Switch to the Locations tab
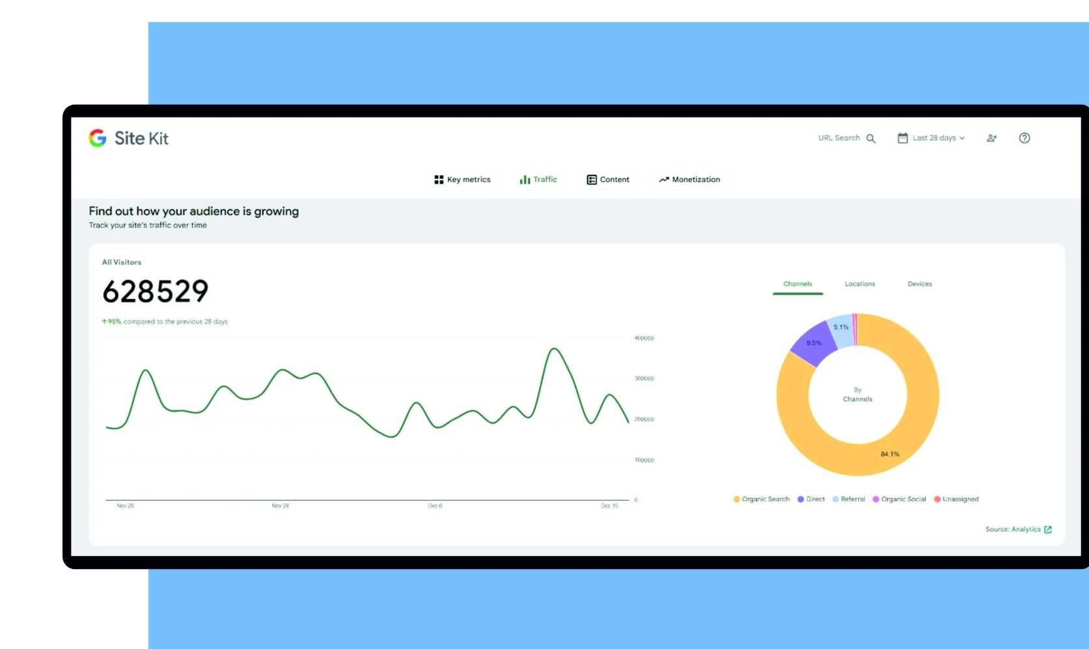The height and width of the screenshot is (649, 1089). [860, 284]
